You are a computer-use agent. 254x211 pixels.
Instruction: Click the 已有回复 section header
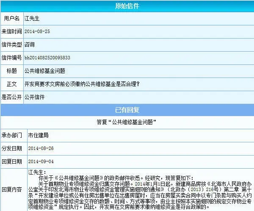click(x=127, y=110)
